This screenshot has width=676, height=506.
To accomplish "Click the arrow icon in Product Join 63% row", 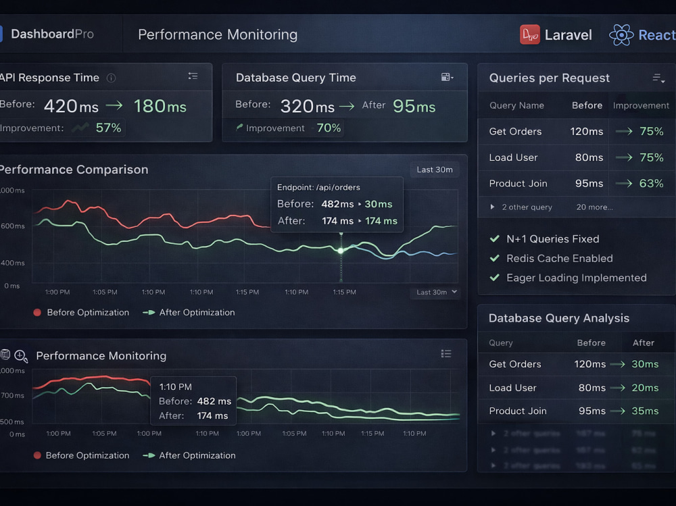I will [624, 184].
